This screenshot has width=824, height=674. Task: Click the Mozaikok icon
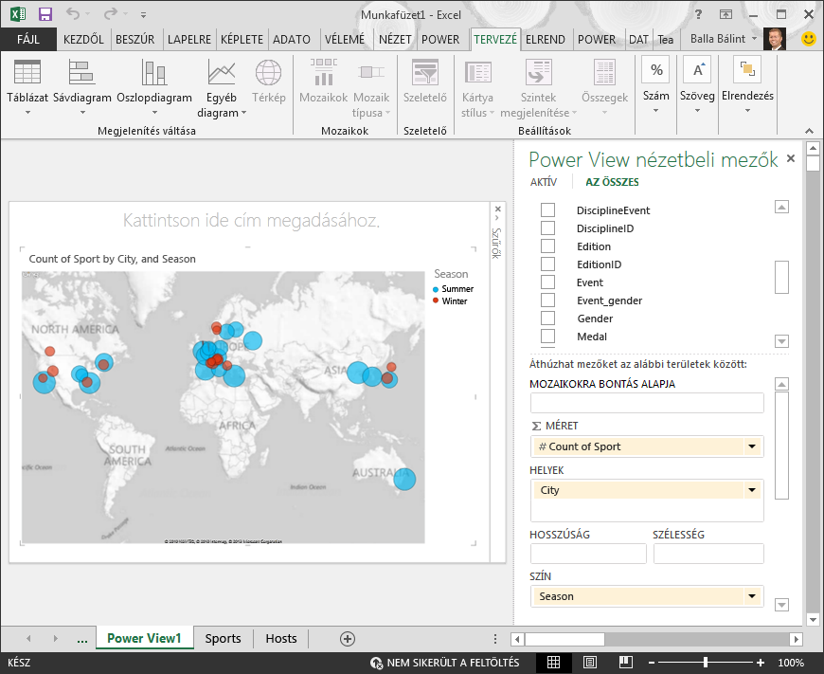tap(323, 82)
